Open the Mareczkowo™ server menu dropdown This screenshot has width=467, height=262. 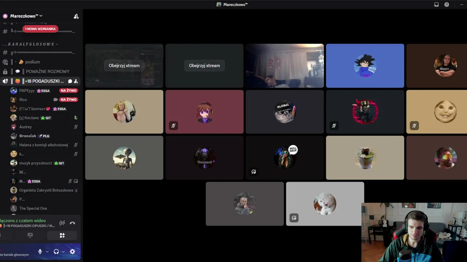click(x=26, y=16)
